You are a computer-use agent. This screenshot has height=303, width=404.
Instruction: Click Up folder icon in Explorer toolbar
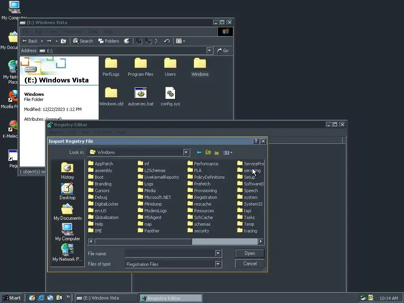pos(64,41)
